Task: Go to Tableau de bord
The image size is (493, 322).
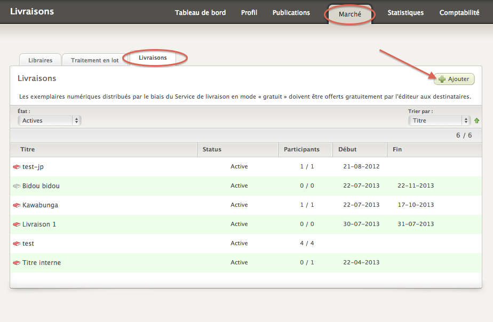Action: [200, 13]
